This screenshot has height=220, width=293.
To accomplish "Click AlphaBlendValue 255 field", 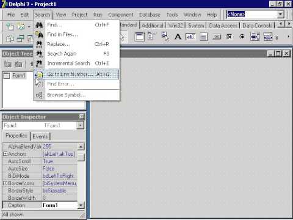I will click(59, 147).
